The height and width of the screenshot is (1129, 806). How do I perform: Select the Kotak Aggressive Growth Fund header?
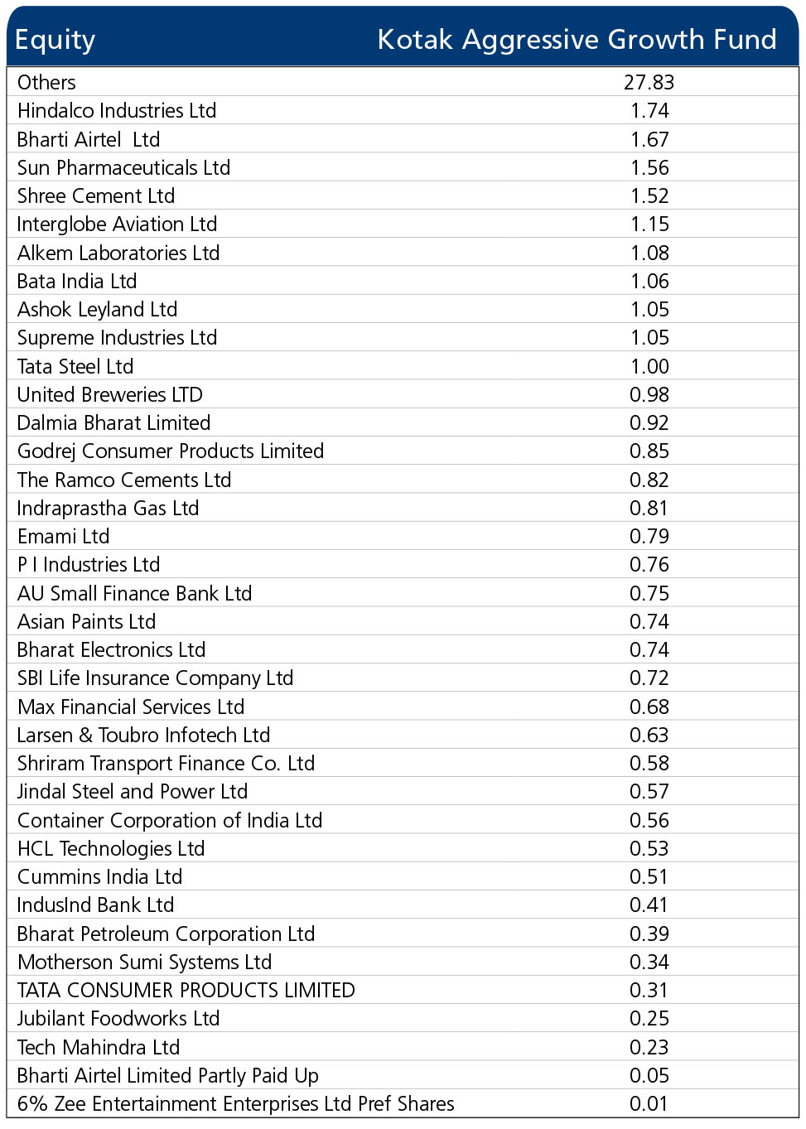click(x=577, y=39)
